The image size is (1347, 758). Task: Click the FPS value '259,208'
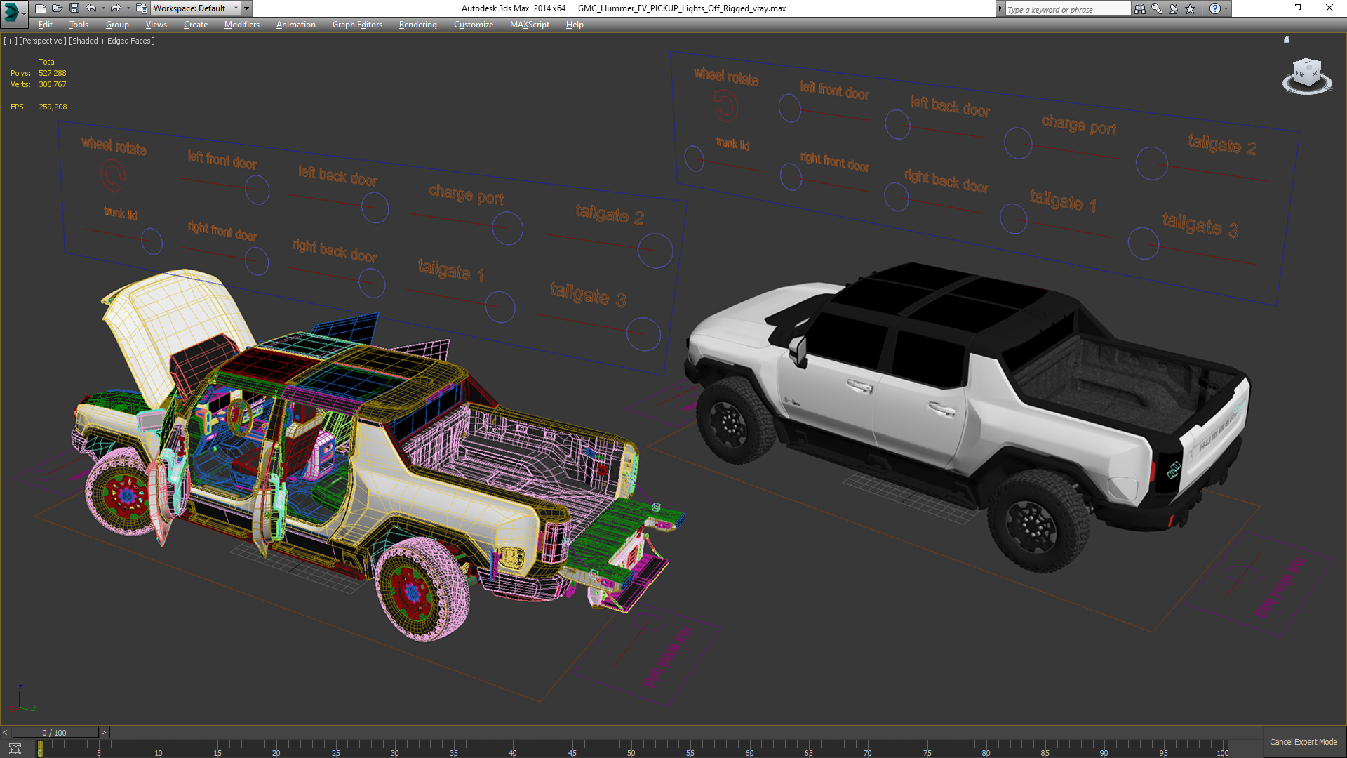tap(53, 107)
